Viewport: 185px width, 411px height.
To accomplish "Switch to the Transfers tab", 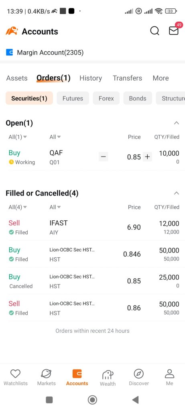I will (127, 78).
